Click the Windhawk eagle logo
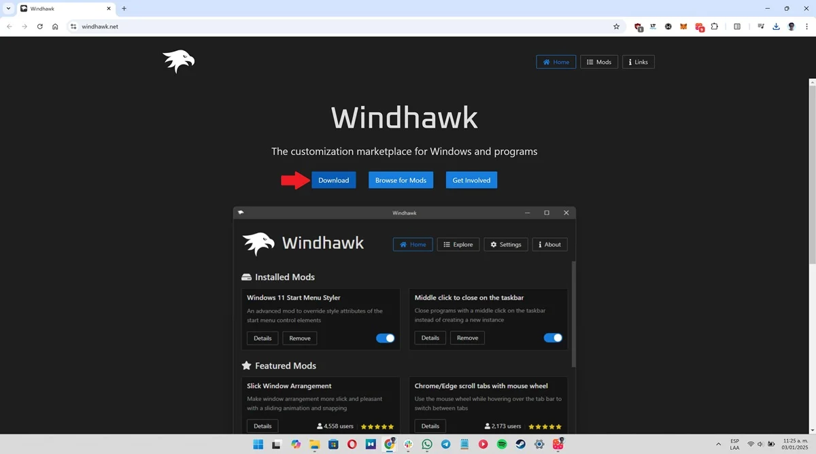The image size is (816, 454). coord(178,61)
